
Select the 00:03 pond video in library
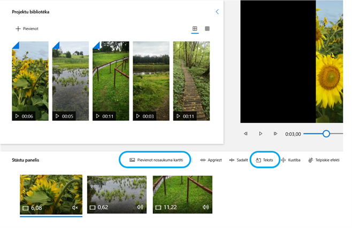(x=151, y=81)
